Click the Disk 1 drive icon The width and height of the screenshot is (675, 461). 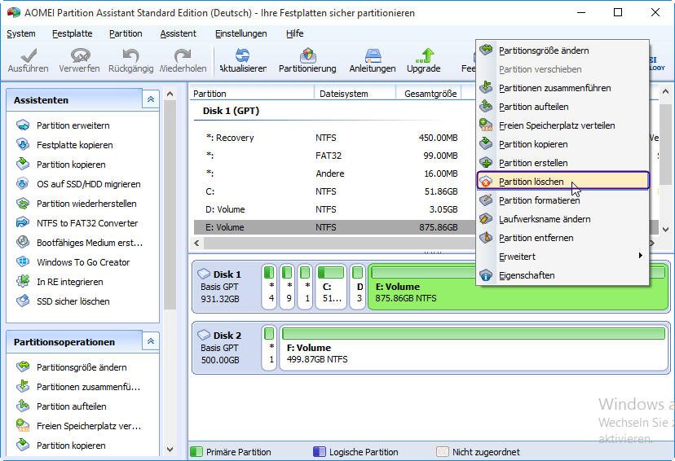pos(204,274)
